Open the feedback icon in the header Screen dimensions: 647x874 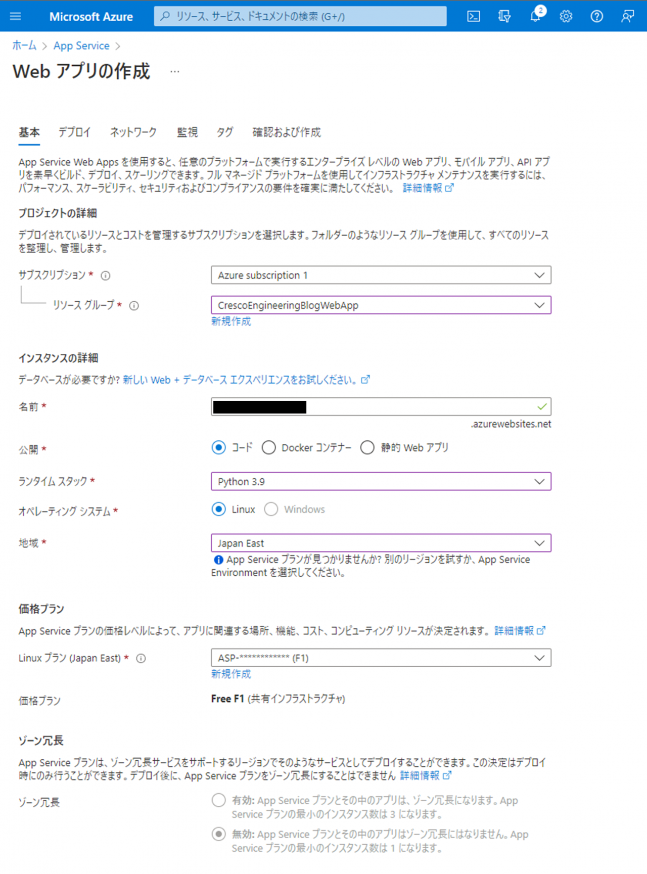tap(628, 16)
